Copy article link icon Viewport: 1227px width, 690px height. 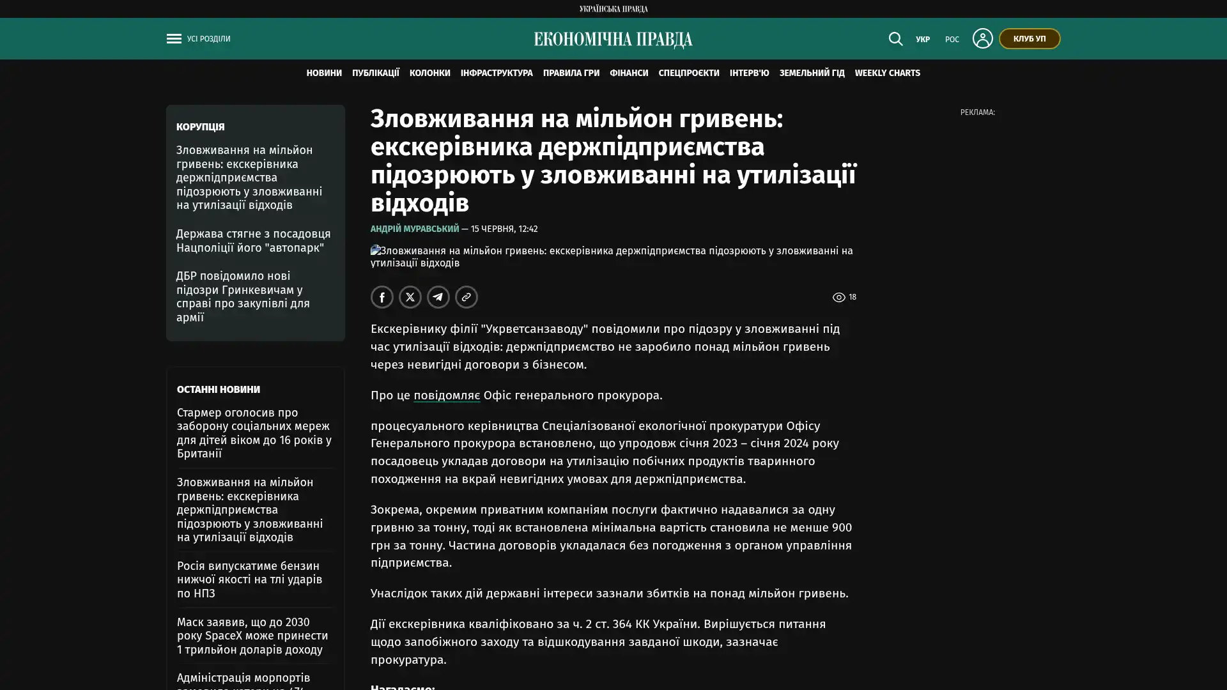coord(467,297)
